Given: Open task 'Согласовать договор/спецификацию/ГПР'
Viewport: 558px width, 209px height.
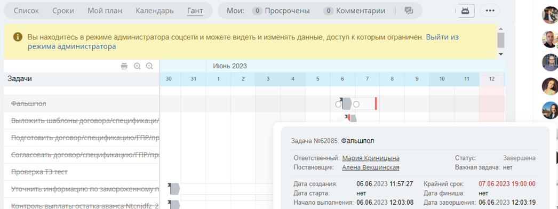Looking at the screenshot, I should [85, 155].
